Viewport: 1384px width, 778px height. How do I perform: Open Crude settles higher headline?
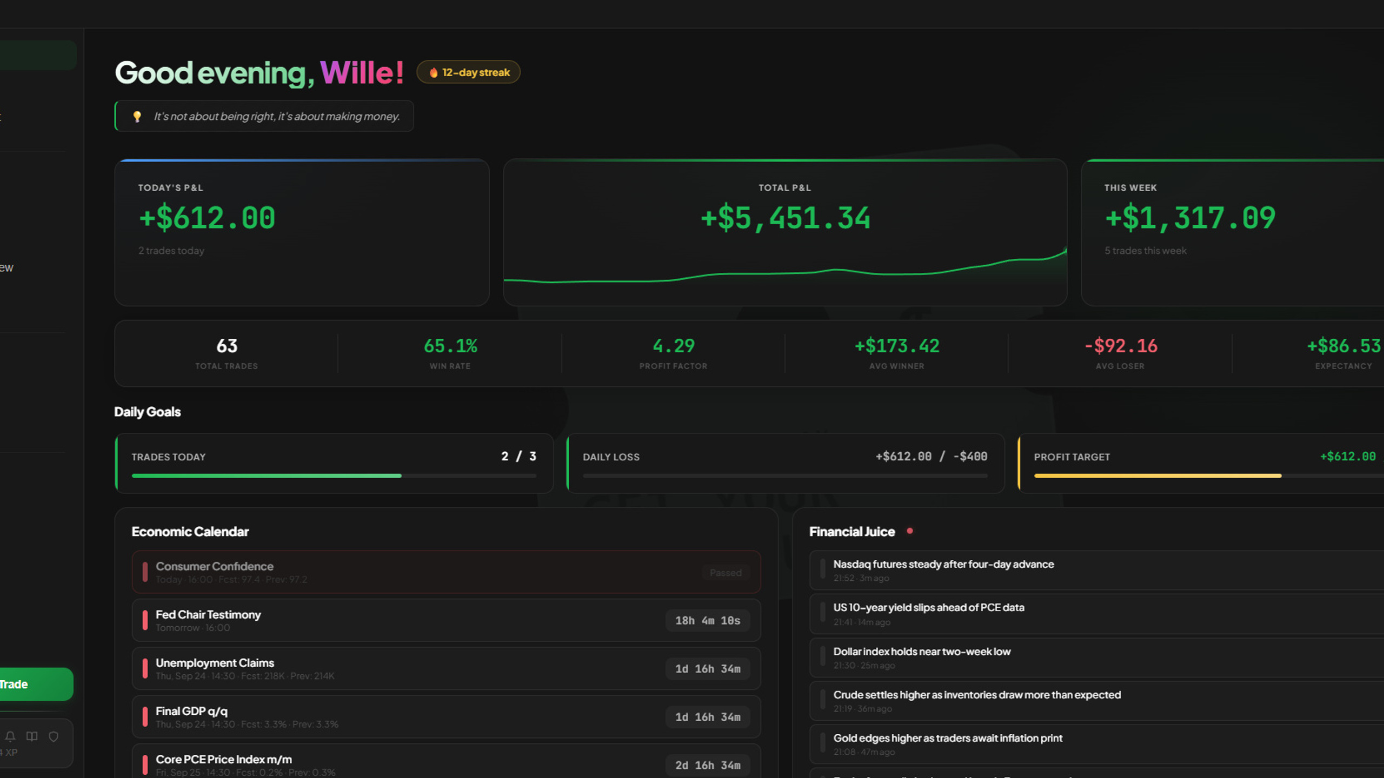[1096, 701]
